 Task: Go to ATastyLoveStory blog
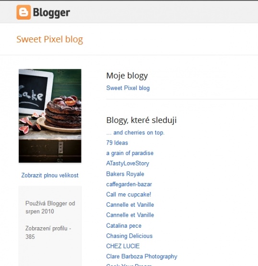(128, 163)
